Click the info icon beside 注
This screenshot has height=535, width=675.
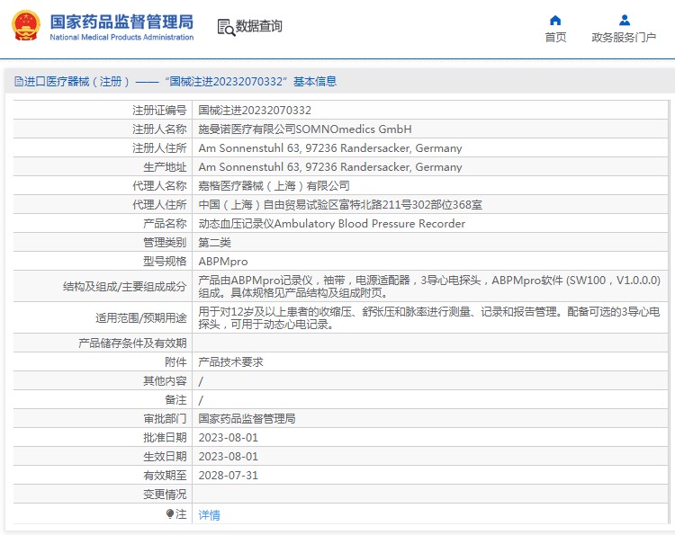(170, 514)
